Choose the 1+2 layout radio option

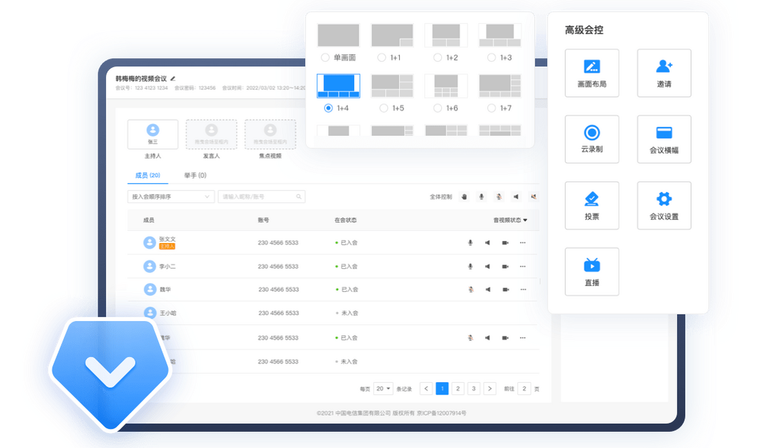[438, 57]
